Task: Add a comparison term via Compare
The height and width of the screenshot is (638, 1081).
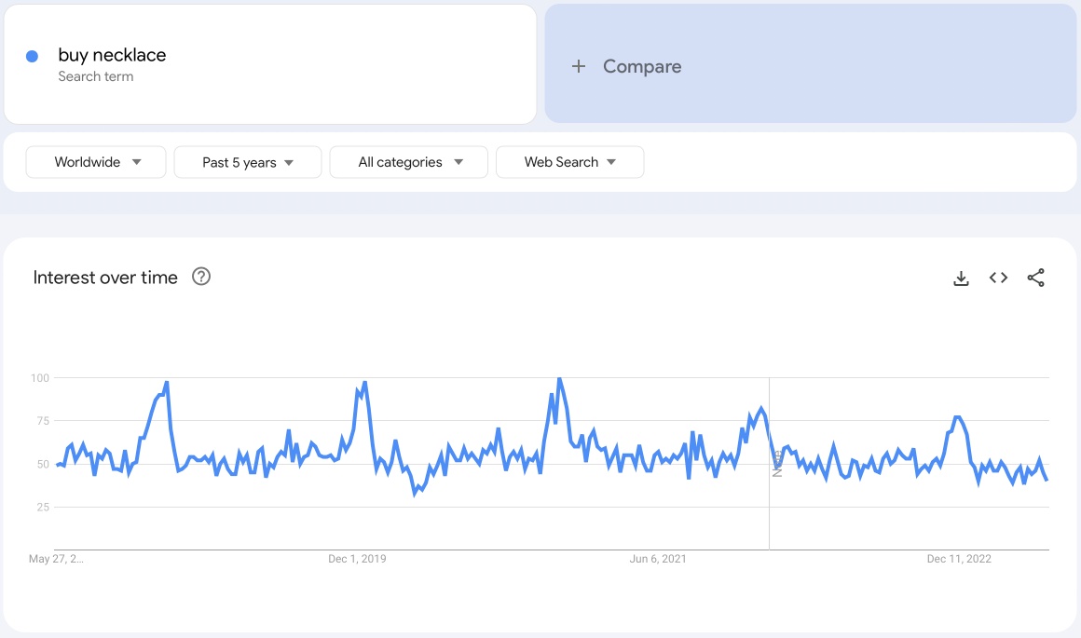Action: pos(643,66)
